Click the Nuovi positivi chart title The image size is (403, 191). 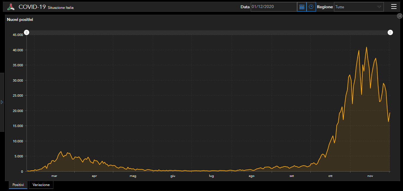click(x=20, y=20)
